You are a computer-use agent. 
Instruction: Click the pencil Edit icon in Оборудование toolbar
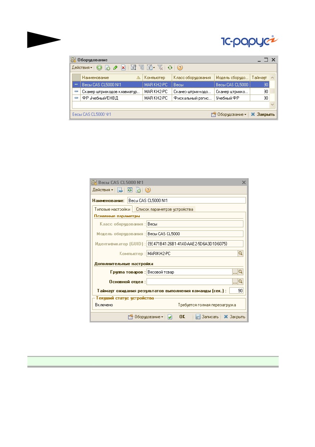(x=115, y=67)
